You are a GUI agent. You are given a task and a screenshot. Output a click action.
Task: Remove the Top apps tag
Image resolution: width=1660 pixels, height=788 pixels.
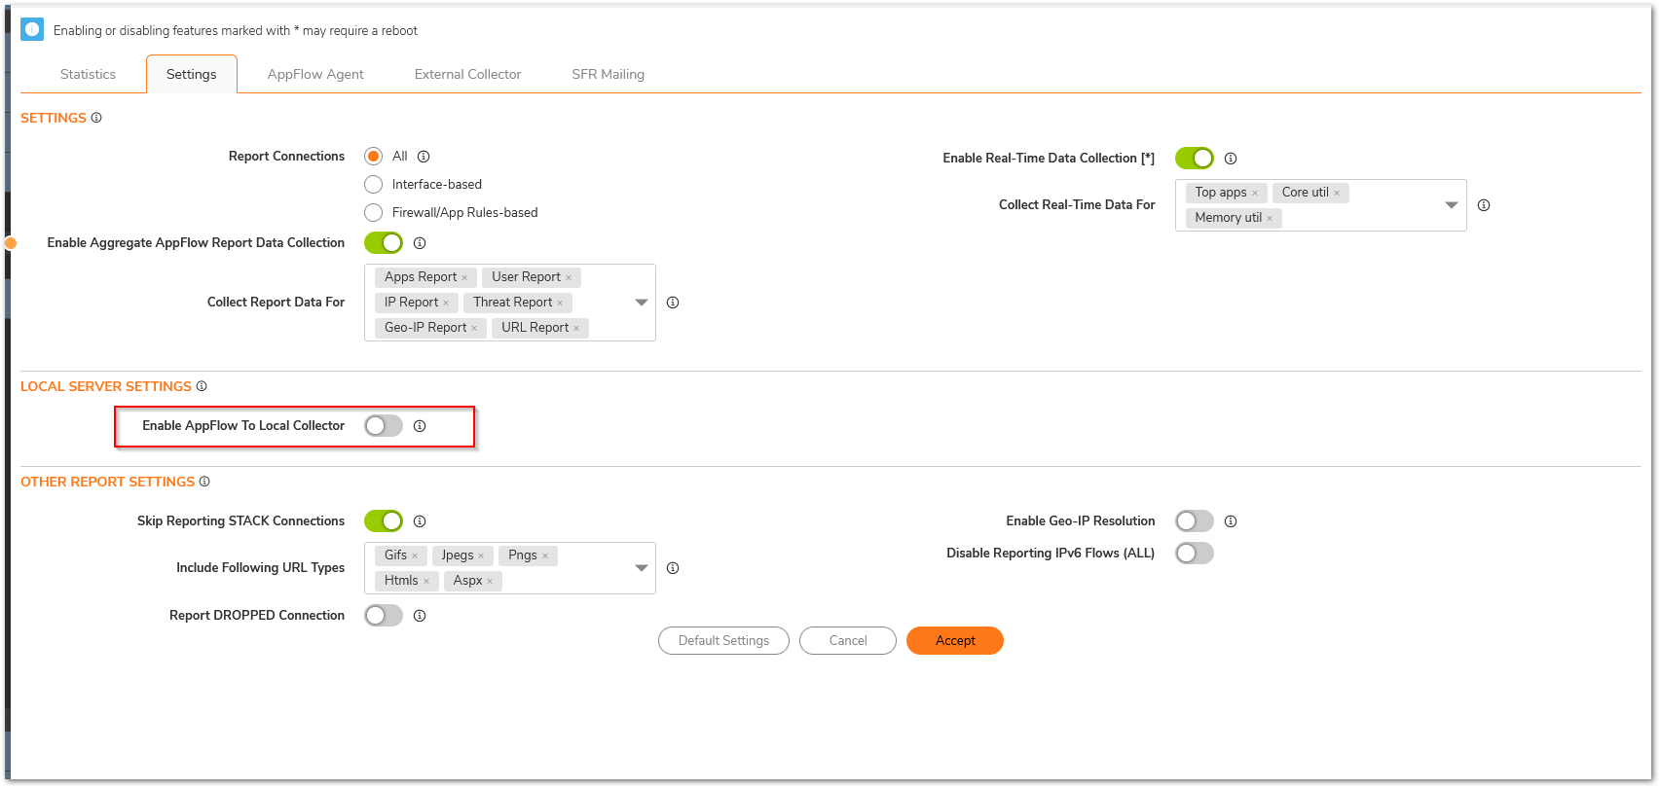click(1255, 194)
